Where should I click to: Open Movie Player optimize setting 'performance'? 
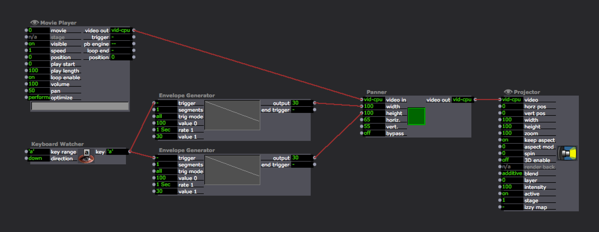click(39, 97)
